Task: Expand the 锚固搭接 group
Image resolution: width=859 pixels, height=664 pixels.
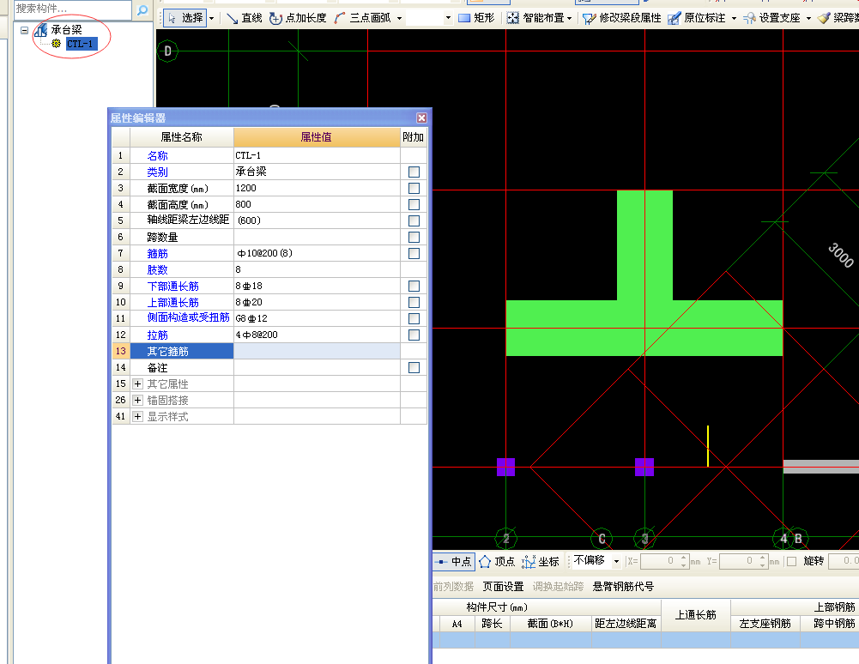Action: [138, 401]
